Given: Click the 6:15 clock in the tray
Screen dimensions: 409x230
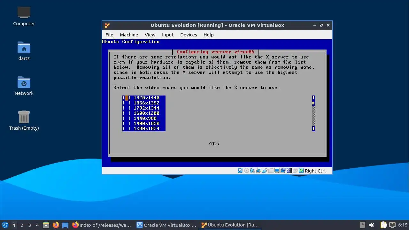Looking at the screenshot, I should [x=403, y=225].
